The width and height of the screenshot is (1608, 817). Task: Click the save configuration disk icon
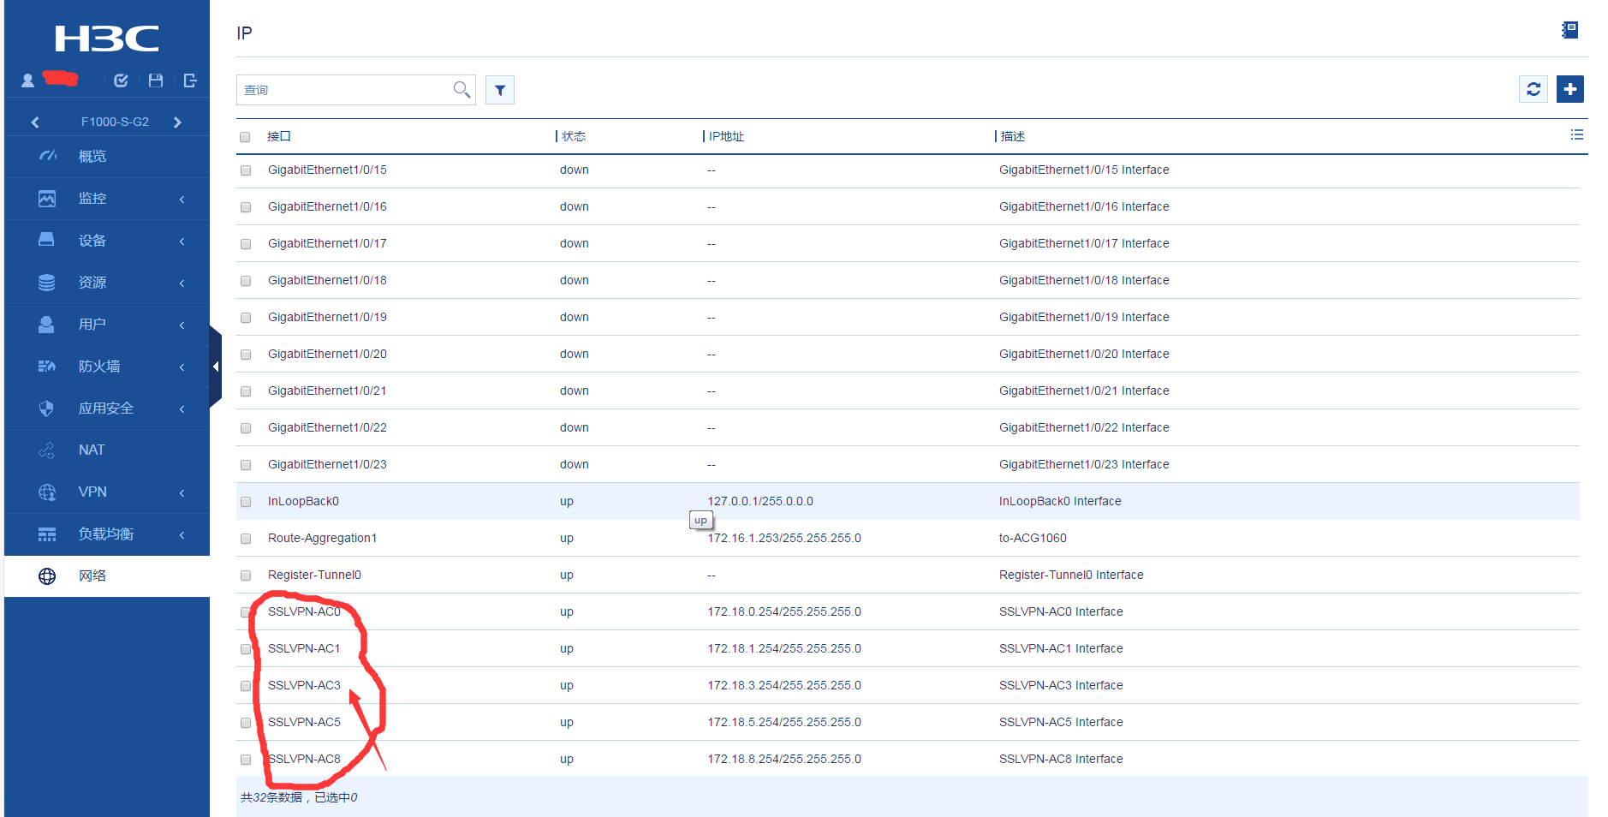(156, 81)
